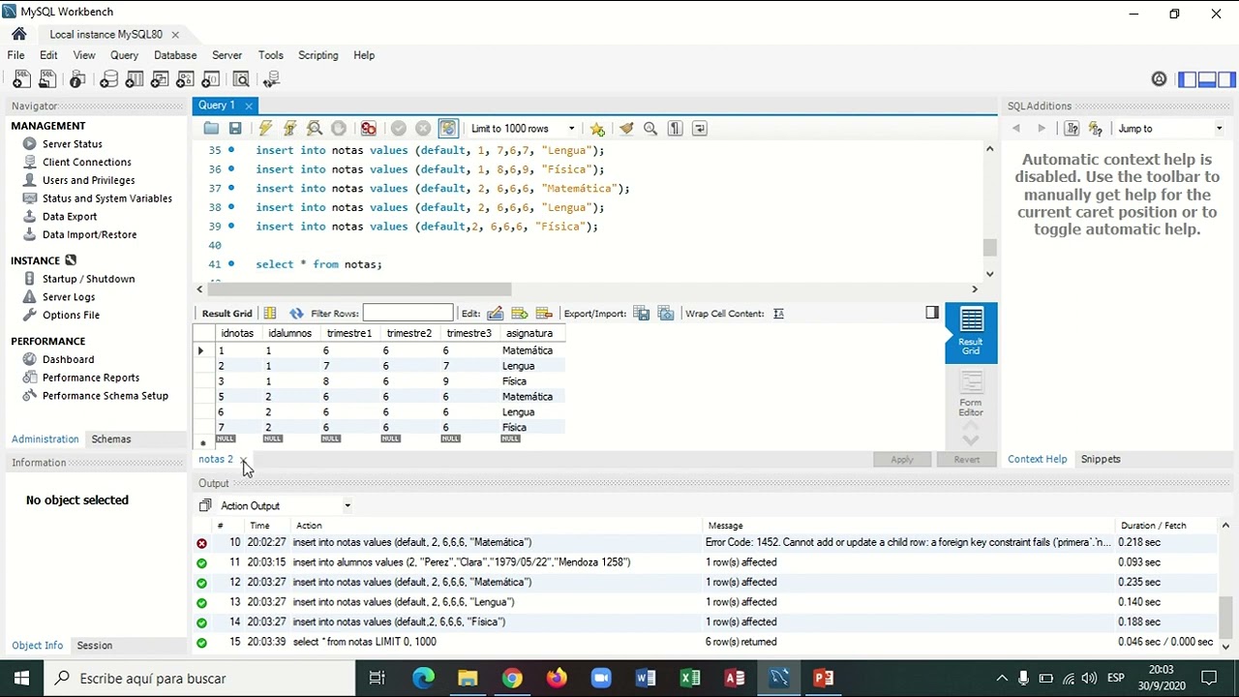1239x697 pixels.
Task: Toggle word wrap icon in query toolbar
Action: [x=699, y=128]
